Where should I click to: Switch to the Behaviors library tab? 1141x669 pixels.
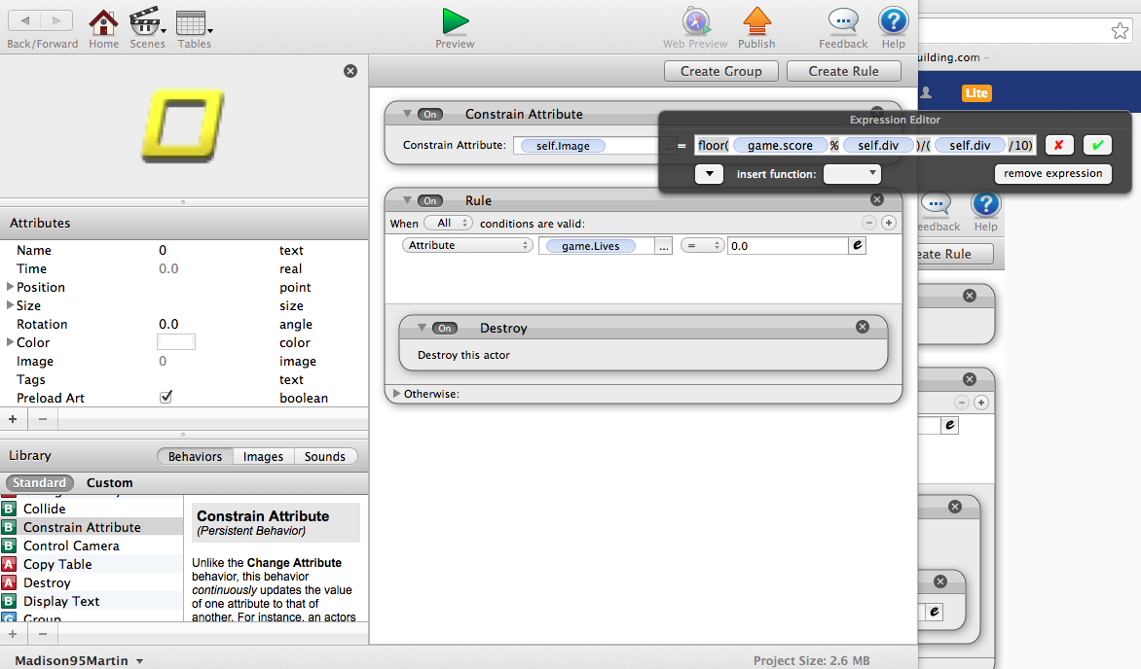point(195,456)
